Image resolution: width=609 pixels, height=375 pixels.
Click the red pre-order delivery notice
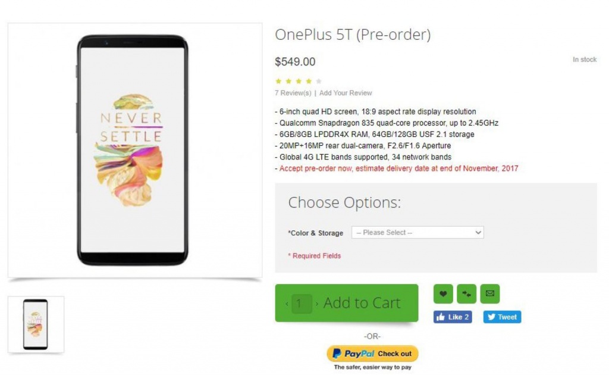click(x=396, y=168)
